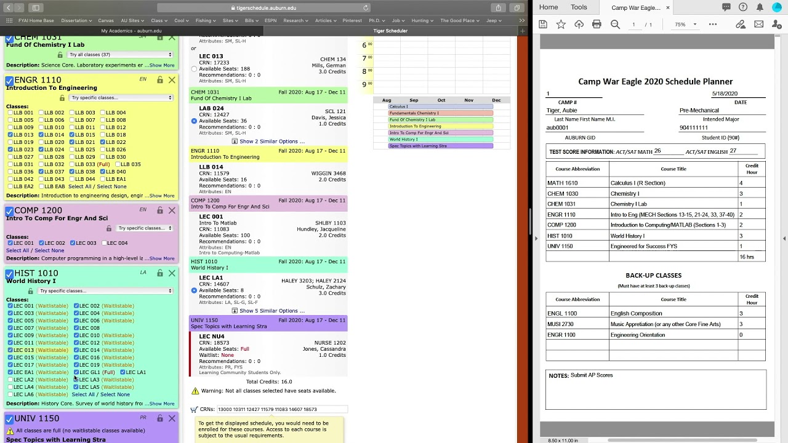The image size is (788, 443).
Task: Remove HIST 1010 course with X
Action: (x=172, y=273)
